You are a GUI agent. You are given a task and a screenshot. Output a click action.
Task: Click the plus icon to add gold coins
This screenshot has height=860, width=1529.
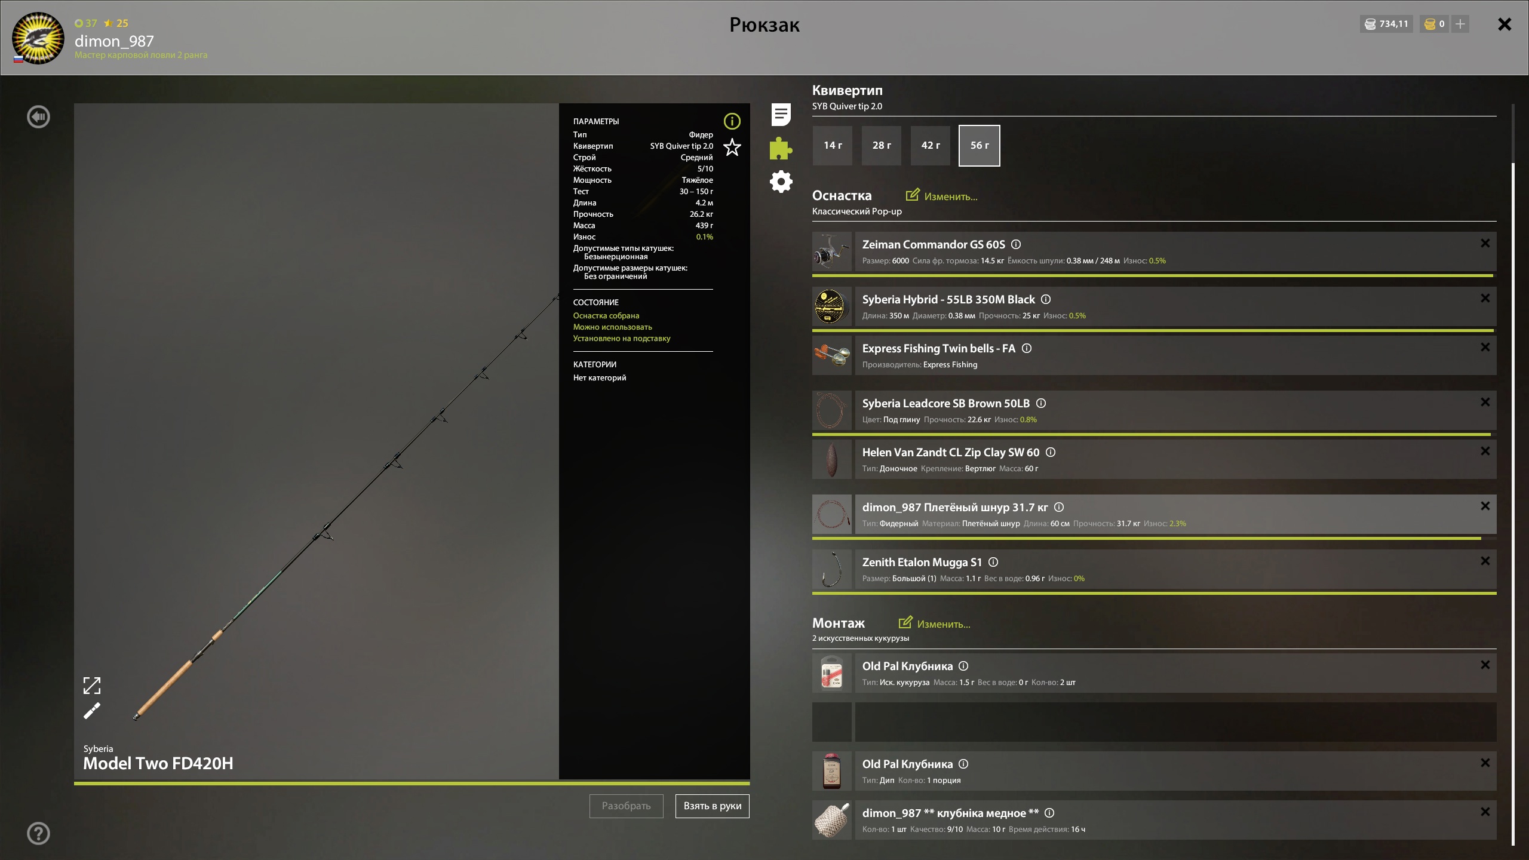1460,24
